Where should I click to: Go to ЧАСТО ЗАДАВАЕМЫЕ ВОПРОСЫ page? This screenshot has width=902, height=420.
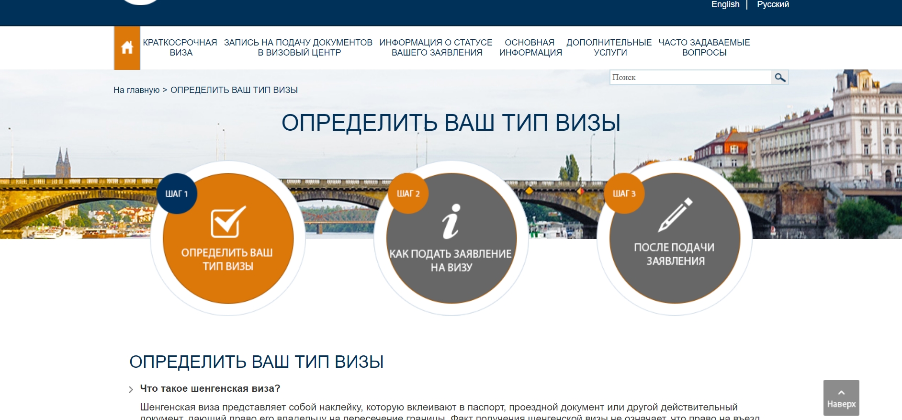[x=704, y=48]
